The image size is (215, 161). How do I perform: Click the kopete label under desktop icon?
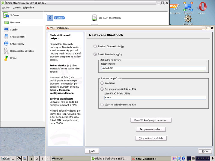tap(188, 13)
